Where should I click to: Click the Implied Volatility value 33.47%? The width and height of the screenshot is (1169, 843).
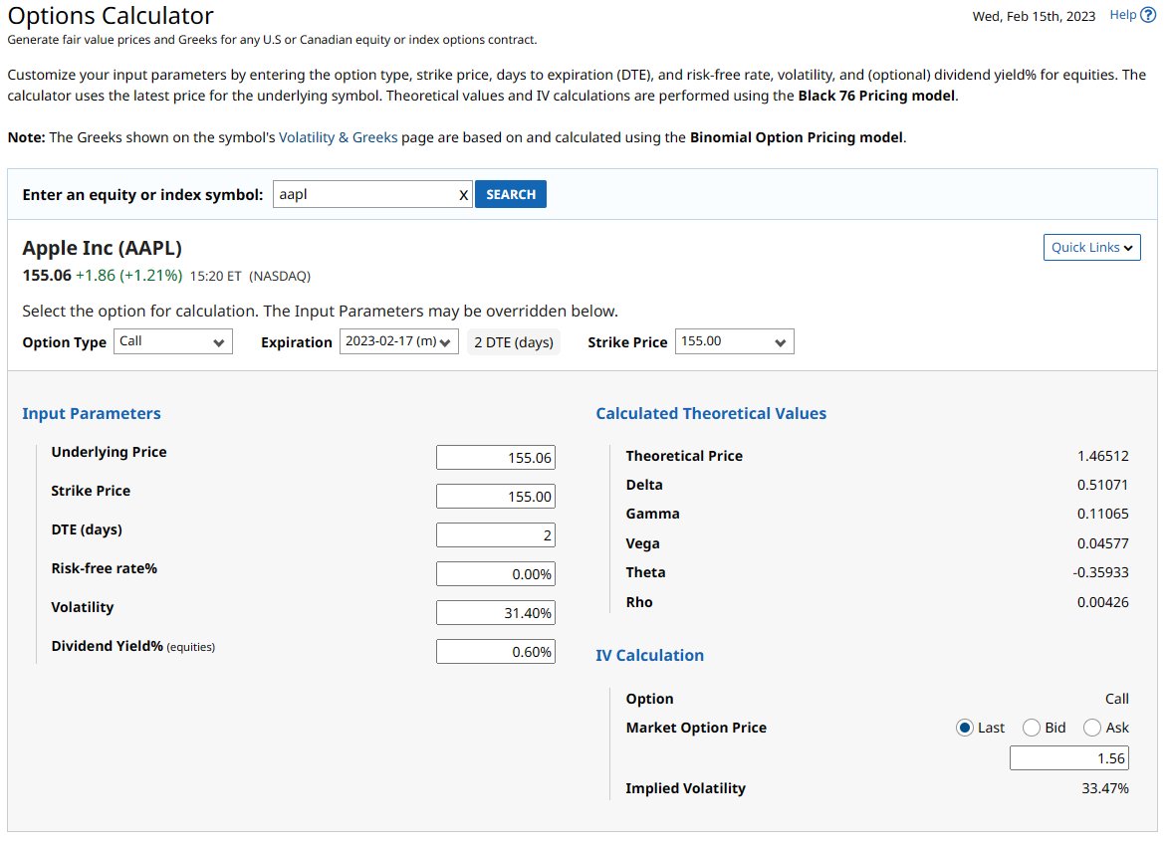point(1105,788)
